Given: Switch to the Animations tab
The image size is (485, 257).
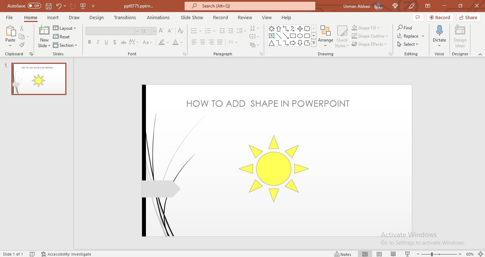Looking at the screenshot, I should [158, 17].
